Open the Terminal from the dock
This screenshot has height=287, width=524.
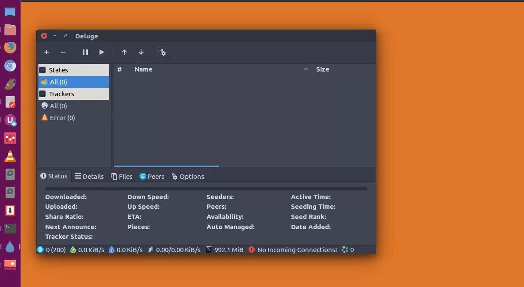[10, 229]
